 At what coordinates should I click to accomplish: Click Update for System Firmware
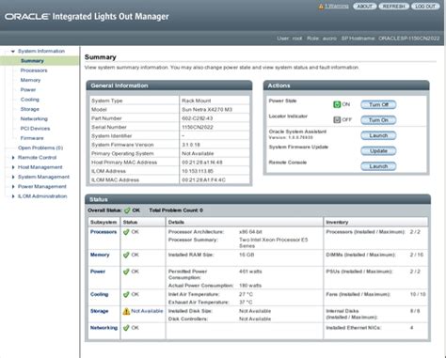pos(378,151)
